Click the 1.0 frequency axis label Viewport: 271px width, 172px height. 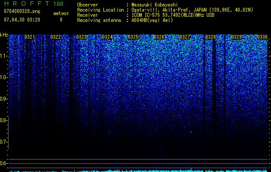pos(3,77)
